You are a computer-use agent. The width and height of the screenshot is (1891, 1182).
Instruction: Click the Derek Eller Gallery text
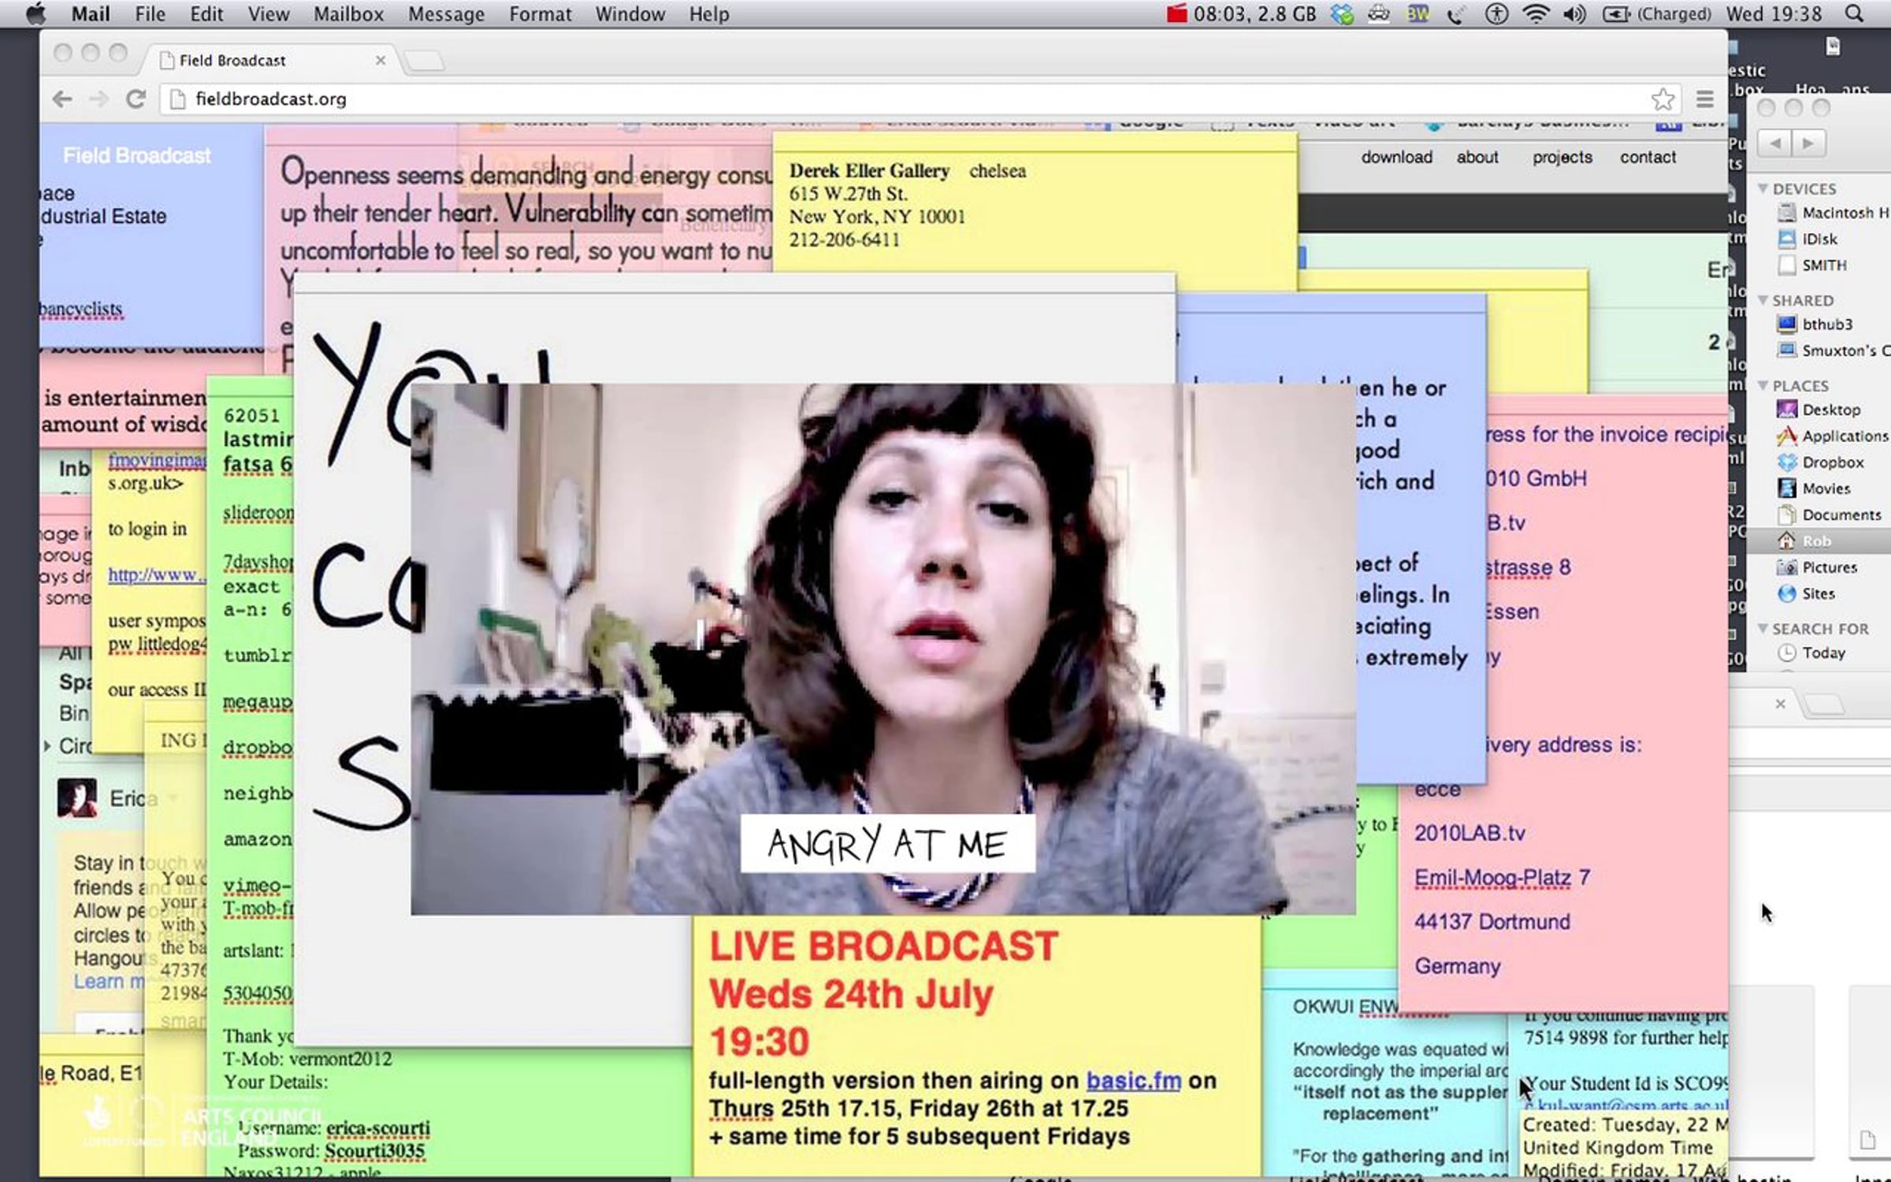click(x=869, y=170)
